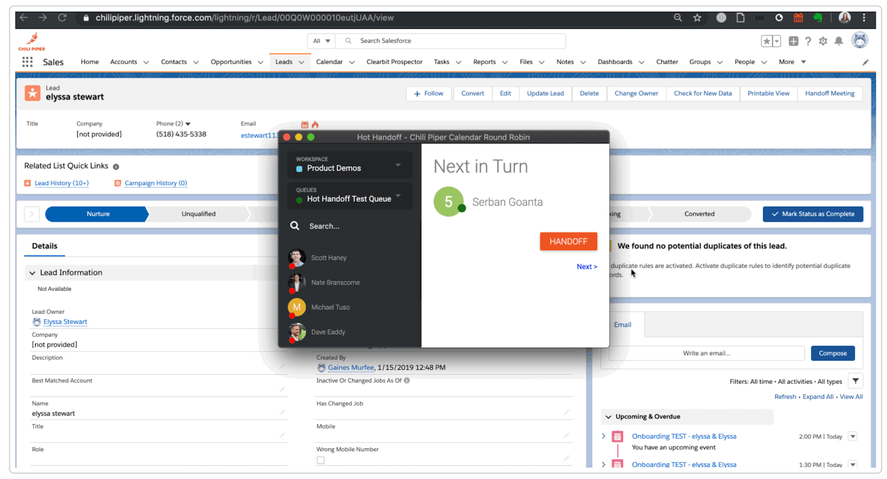Screen dimensions: 887x479
Task: Expand the 2:00 PM Onboarding TEST event
Action: pyautogui.click(x=604, y=436)
